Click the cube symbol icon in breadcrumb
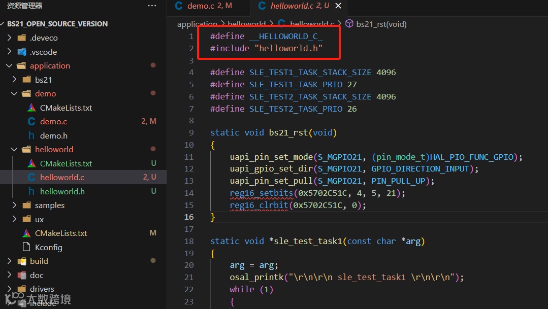The height and width of the screenshot is (309, 548). pyautogui.click(x=349, y=23)
